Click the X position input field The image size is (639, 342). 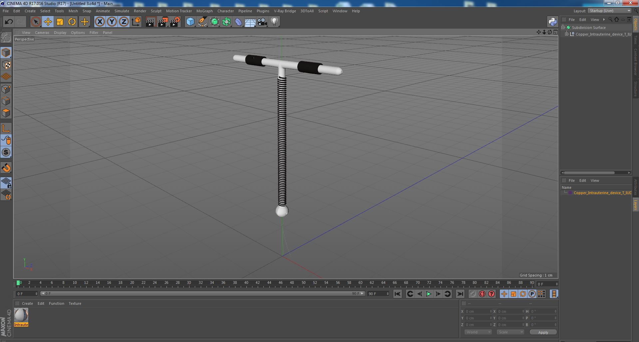[x=478, y=311]
